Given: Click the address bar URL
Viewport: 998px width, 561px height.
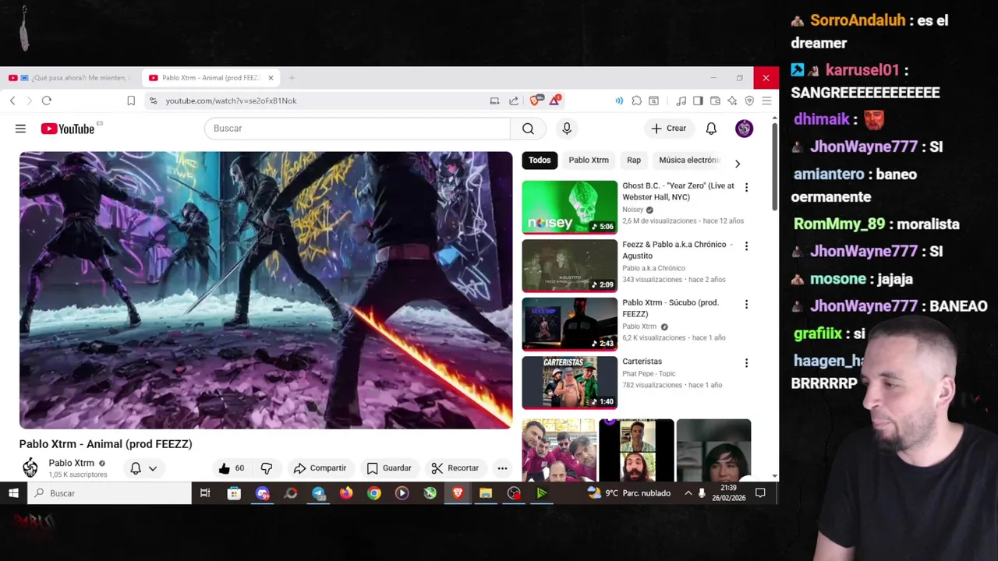Looking at the screenshot, I should coord(231,101).
